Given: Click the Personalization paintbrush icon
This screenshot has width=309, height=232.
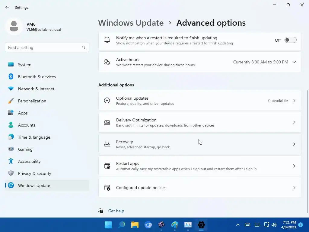Looking at the screenshot, I should pyautogui.click(x=11, y=101).
